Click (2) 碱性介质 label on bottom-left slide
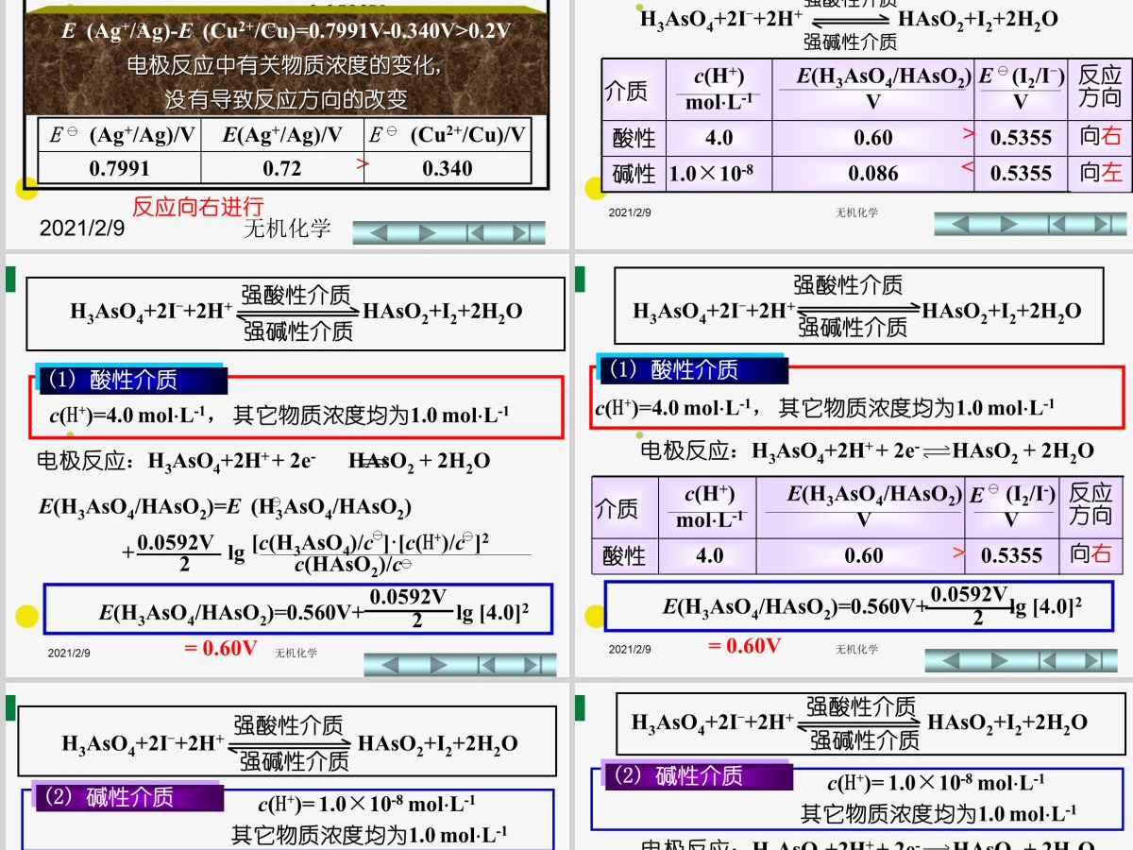 click(127, 796)
